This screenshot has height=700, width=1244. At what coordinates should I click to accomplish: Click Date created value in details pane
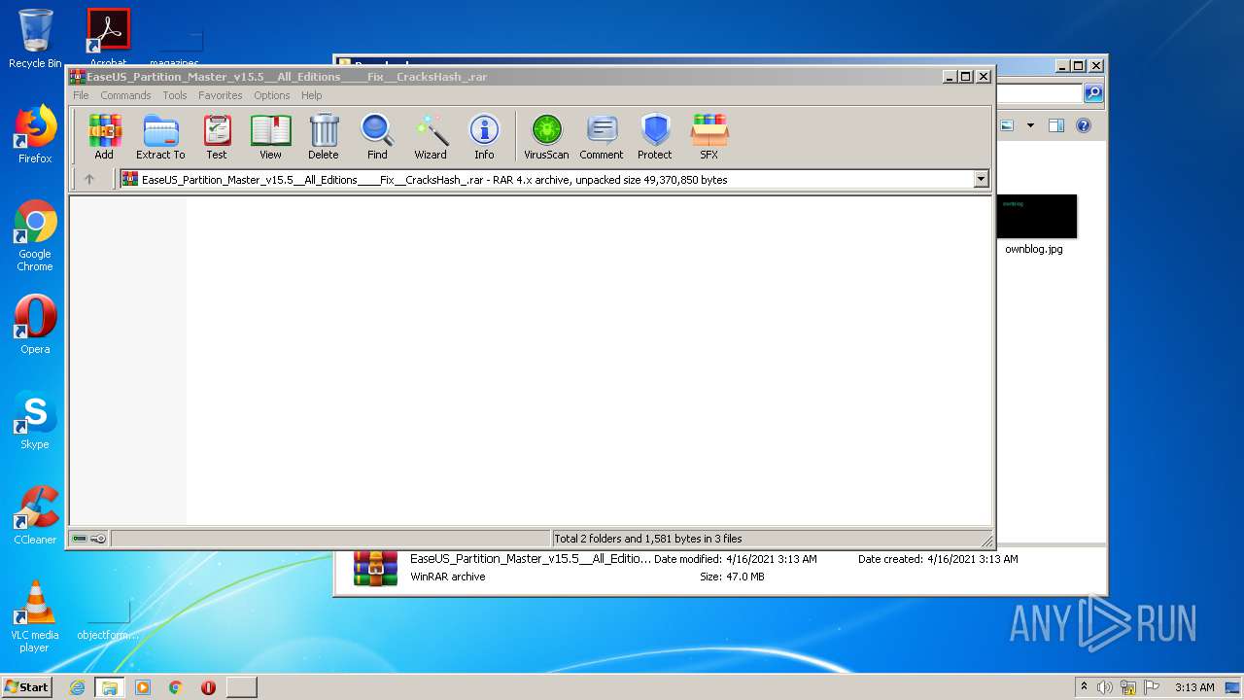[x=972, y=559]
